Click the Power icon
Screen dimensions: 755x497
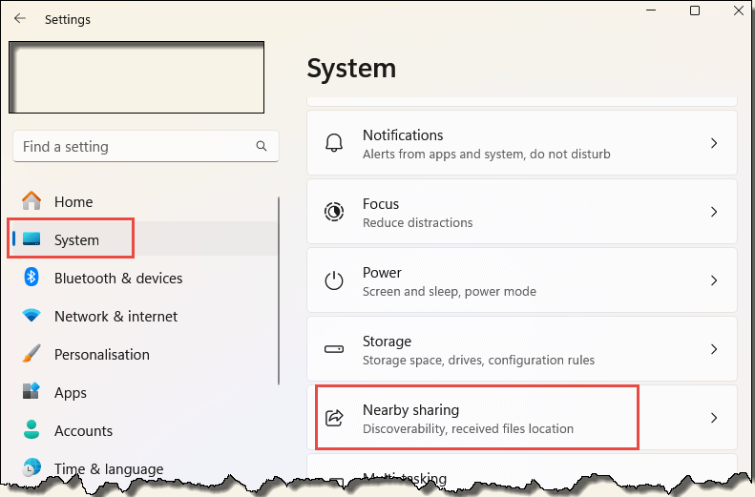(x=334, y=280)
